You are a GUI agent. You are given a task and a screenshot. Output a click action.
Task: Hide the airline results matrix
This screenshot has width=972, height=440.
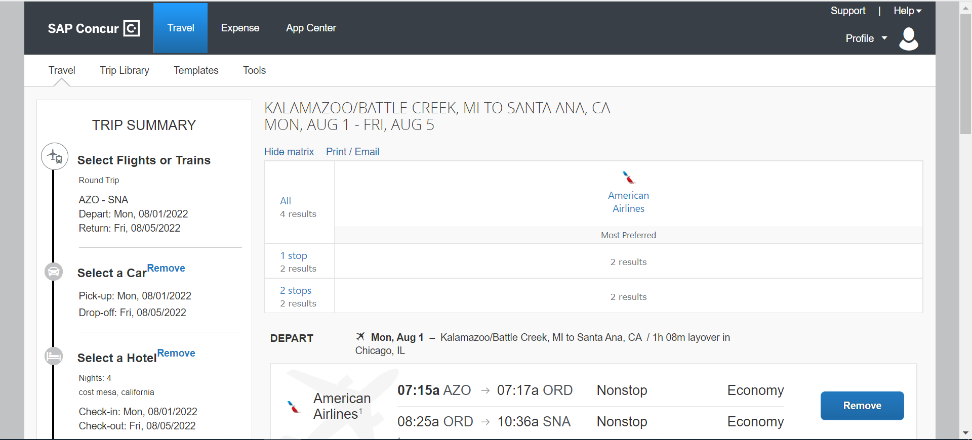[x=289, y=152]
